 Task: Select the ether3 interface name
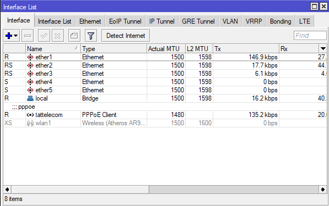[x=44, y=74]
